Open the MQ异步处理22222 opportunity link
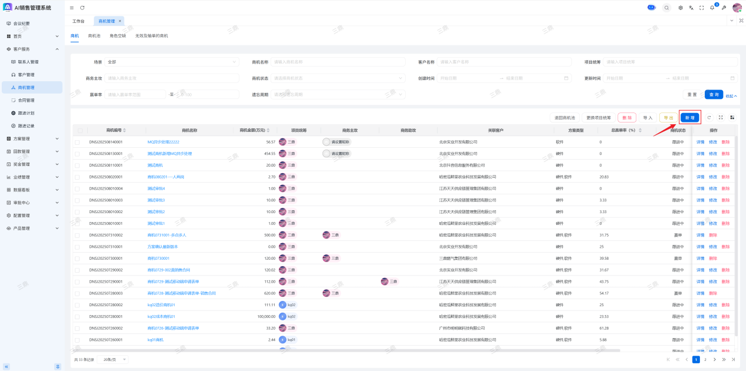The image size is (746, 371). [163, 142]
